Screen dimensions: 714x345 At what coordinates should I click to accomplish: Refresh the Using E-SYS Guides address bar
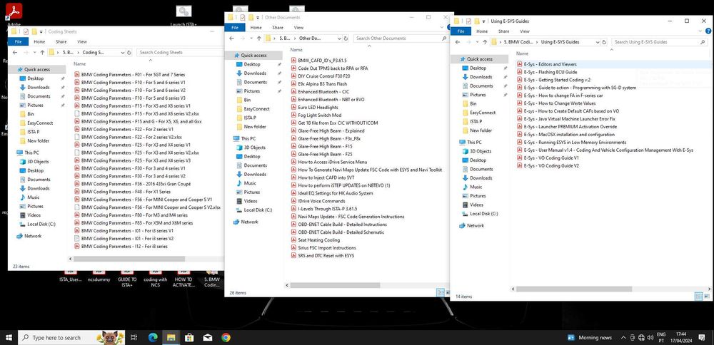[605, 42]
